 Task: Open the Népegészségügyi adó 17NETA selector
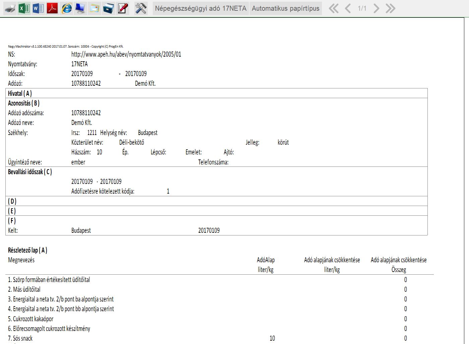coord(201,8)
